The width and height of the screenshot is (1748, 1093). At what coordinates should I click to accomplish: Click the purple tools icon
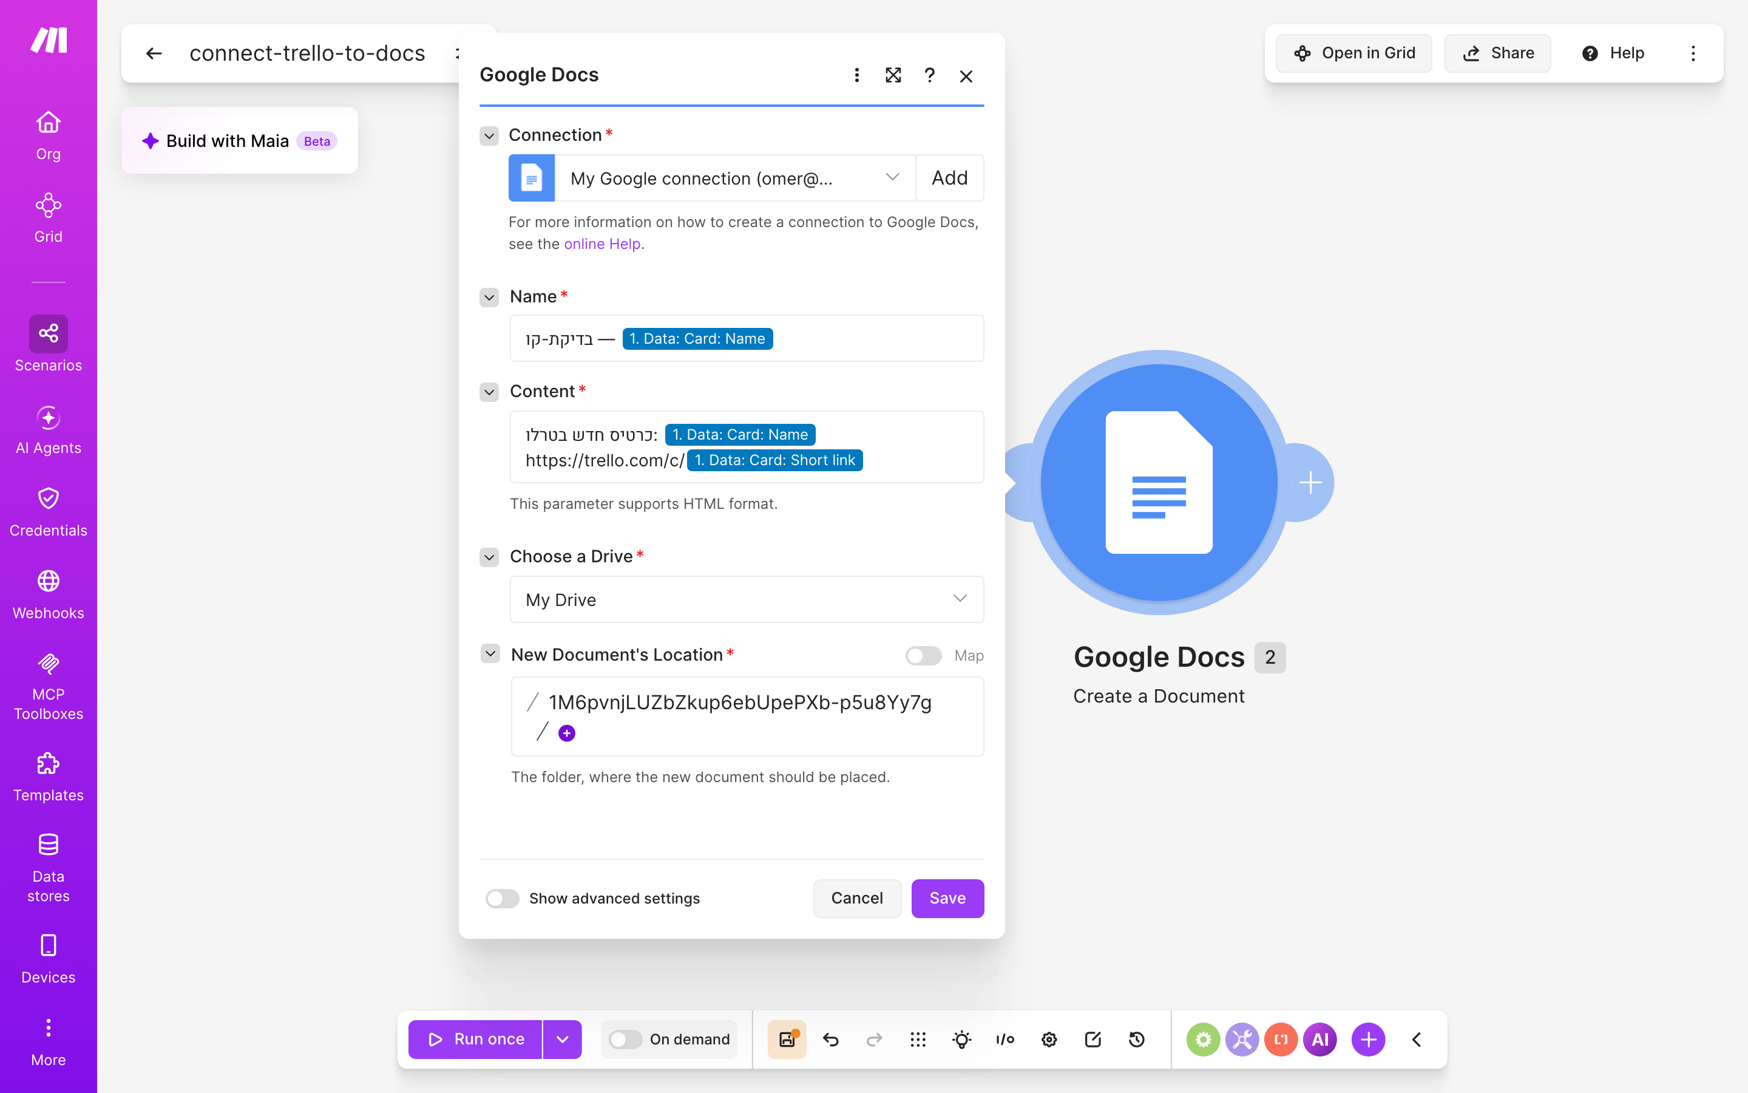tap(1242, 1040)
